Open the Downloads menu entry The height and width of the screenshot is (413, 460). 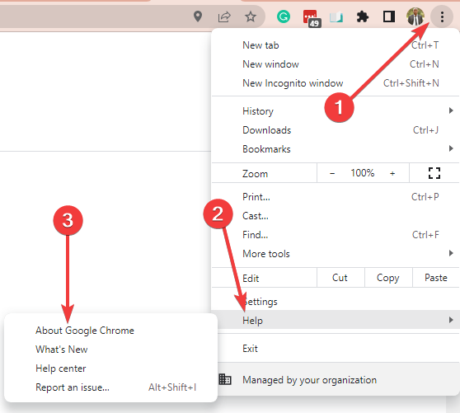pos(336,130)
